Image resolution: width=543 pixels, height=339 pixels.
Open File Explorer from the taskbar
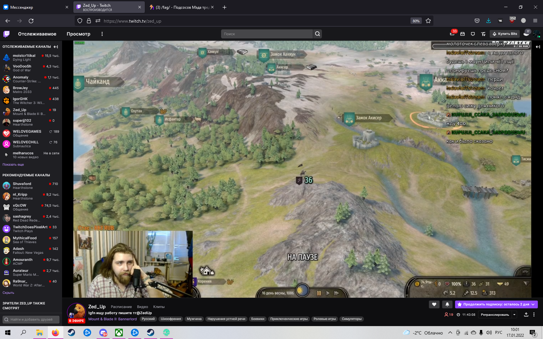coord(39,333)
